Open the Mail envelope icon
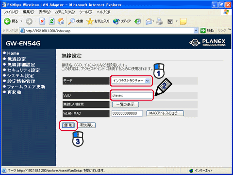Screen dimensions: 233x175 pos(149,21)
